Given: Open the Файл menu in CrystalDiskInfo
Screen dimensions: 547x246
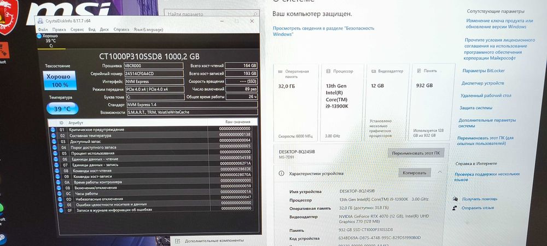Looking at the screenshot, I should point(43,30).
